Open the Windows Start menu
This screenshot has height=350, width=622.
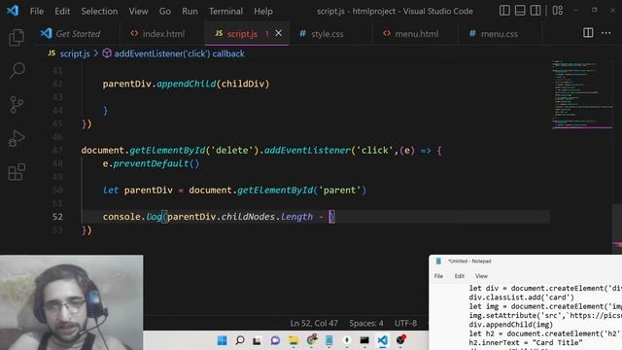[223, 340]
